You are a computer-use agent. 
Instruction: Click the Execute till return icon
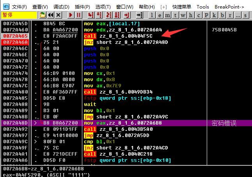click(x=127, y=15)
